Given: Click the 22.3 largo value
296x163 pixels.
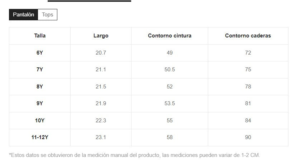Looking at the screenshot, I should [101, 121].
